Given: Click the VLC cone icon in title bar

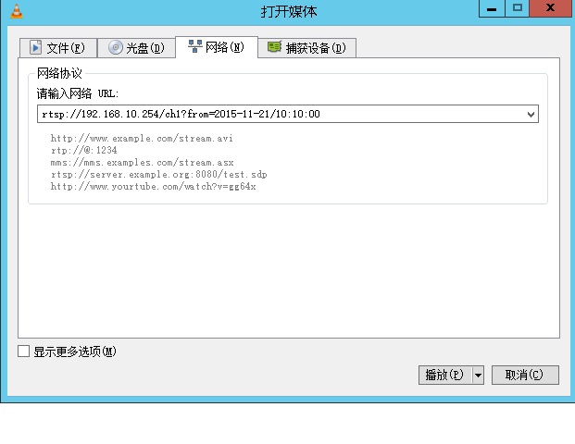Looking at the screenshot, I should click(17, 11).
